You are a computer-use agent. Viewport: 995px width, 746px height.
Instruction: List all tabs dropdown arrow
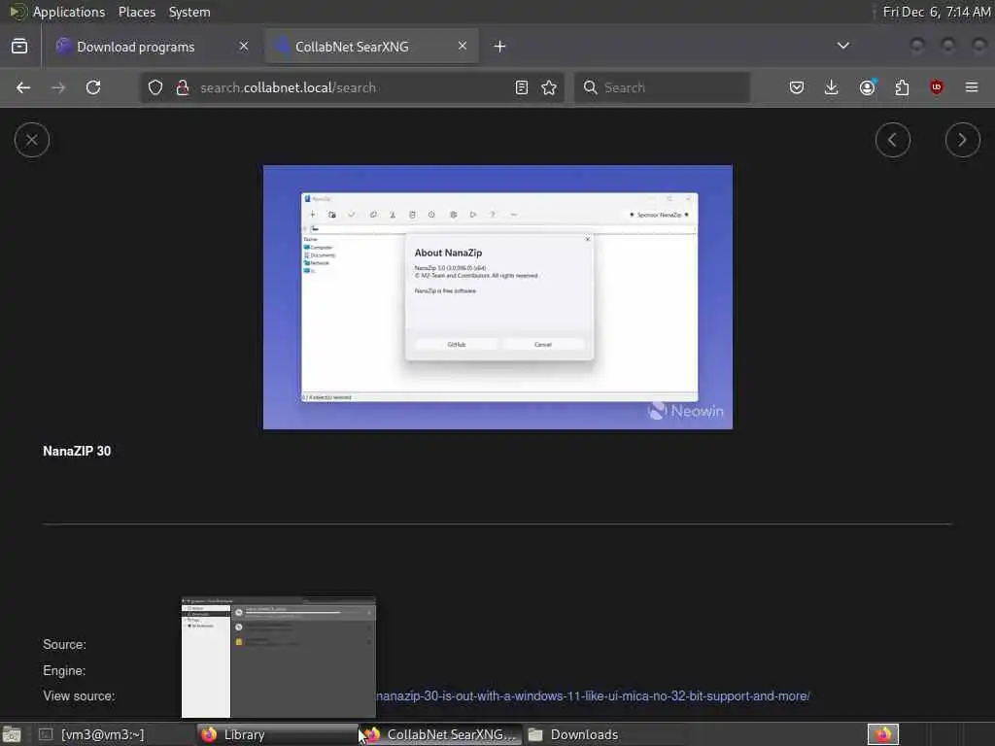click(843, 46)
